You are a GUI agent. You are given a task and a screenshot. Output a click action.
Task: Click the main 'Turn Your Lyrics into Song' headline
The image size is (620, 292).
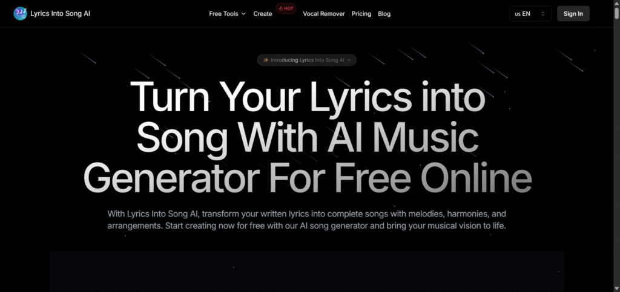click(x=307, y=135)
